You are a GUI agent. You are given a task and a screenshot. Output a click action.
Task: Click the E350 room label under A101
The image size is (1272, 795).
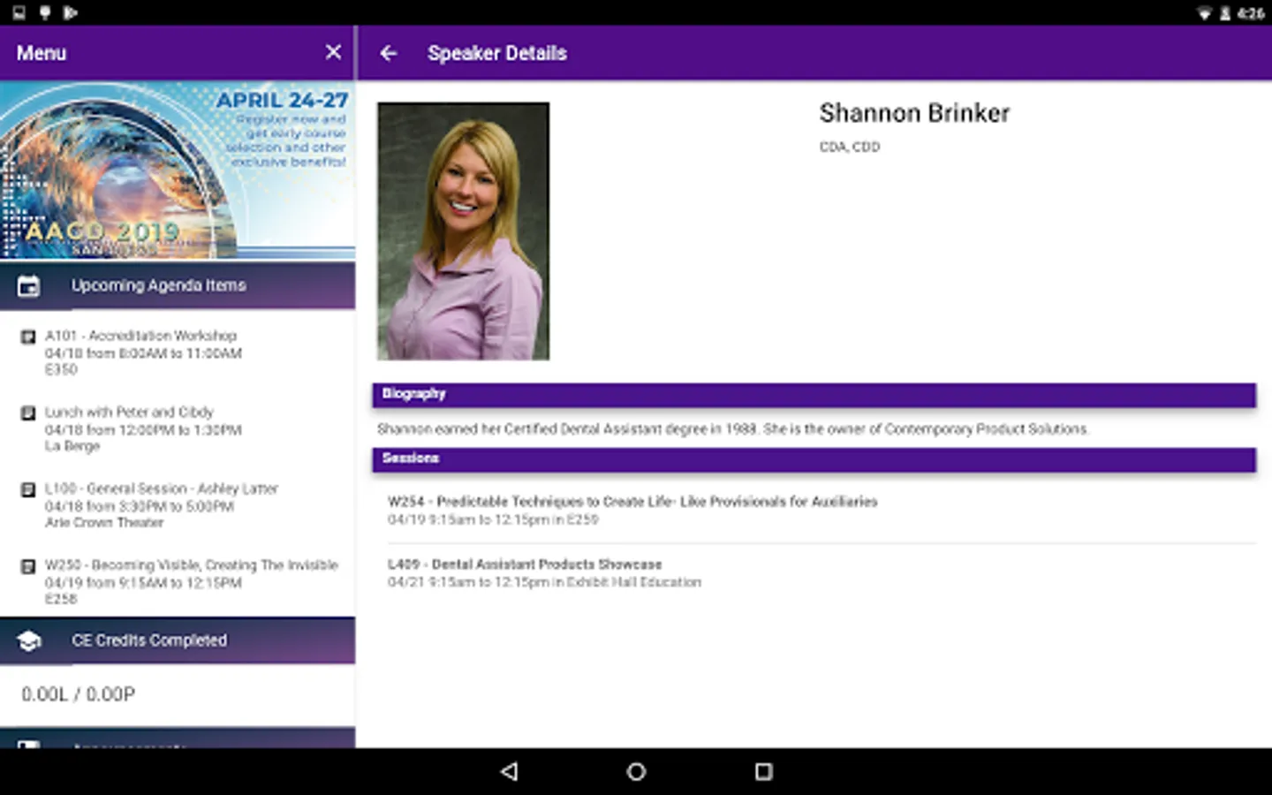pyautogui.click(x=61, y=370)
